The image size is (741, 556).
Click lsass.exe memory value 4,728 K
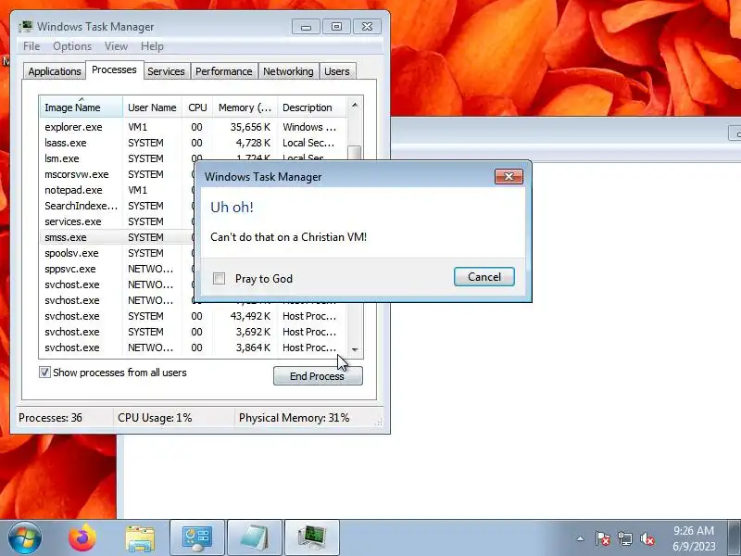(x=253, y=143)
